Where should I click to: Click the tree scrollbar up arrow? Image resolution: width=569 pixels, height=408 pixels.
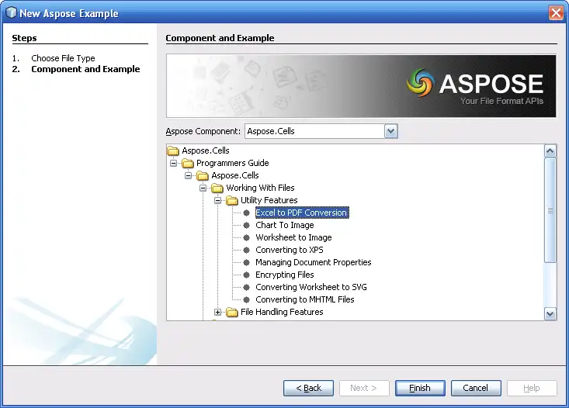point(550,151)
